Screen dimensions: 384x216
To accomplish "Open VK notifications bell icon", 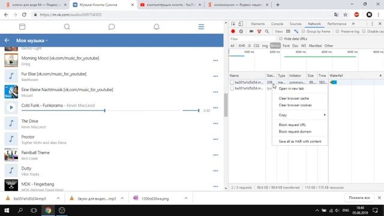I will [157, 26].
